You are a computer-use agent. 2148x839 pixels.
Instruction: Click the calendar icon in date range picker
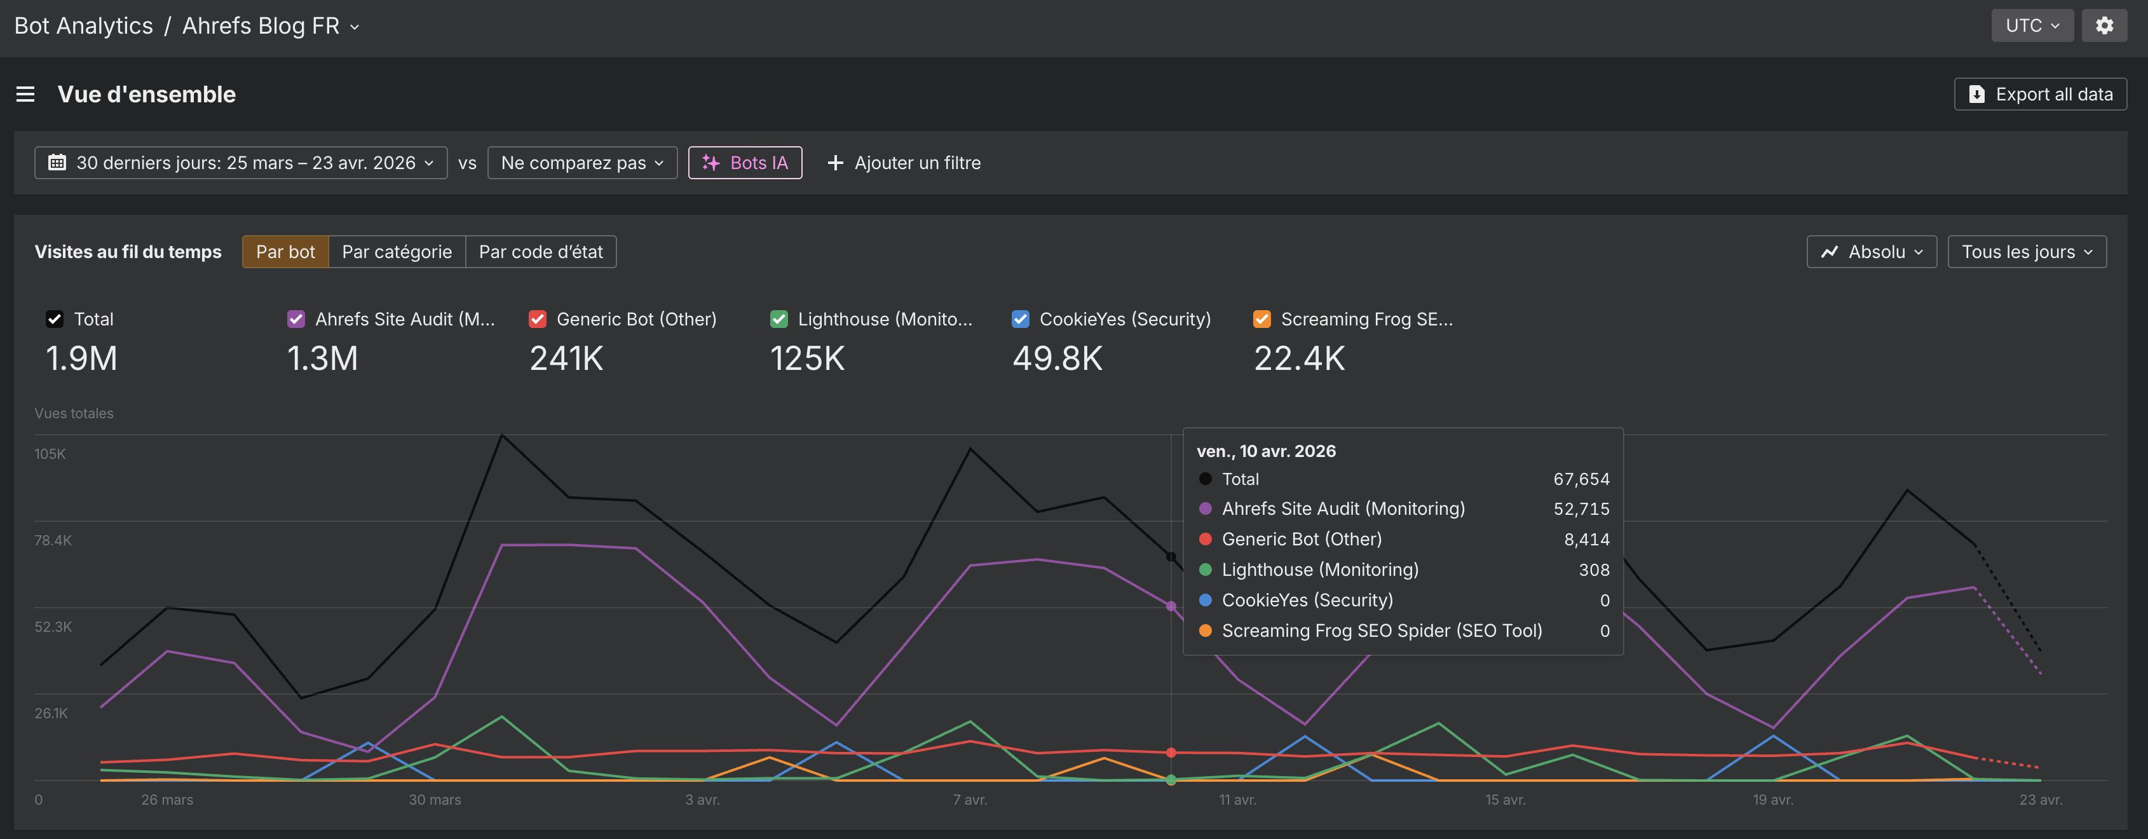coord(57,162)
